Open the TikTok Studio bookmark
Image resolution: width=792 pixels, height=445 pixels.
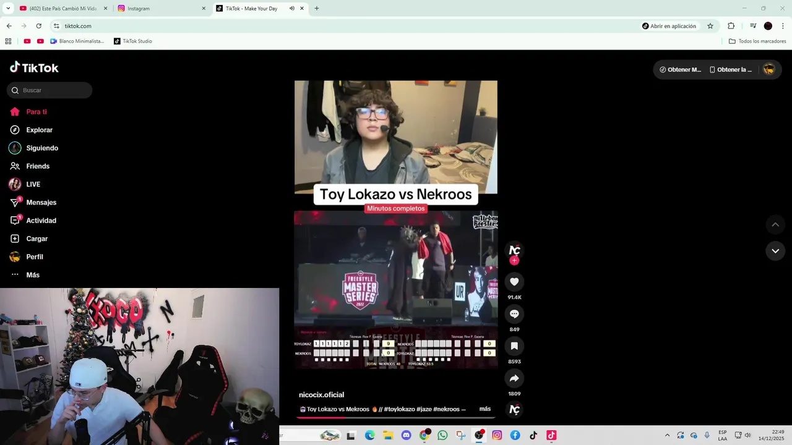tap(133, 41)
